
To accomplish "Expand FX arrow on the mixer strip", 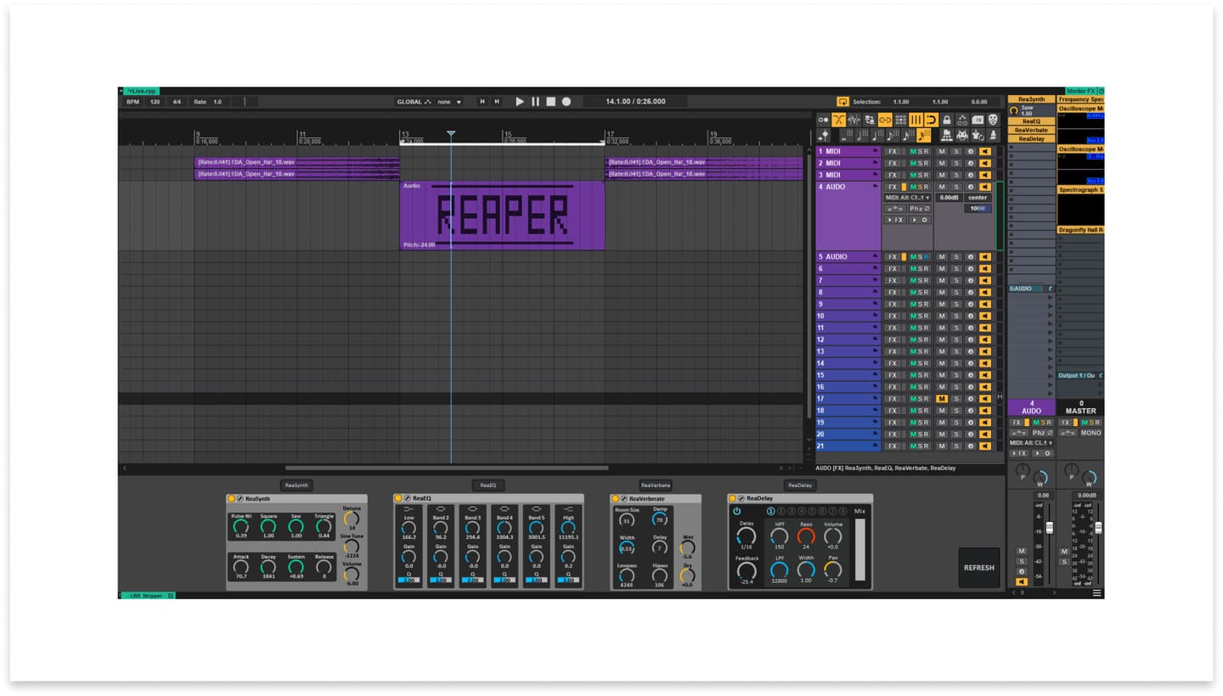I will 1019,453.
